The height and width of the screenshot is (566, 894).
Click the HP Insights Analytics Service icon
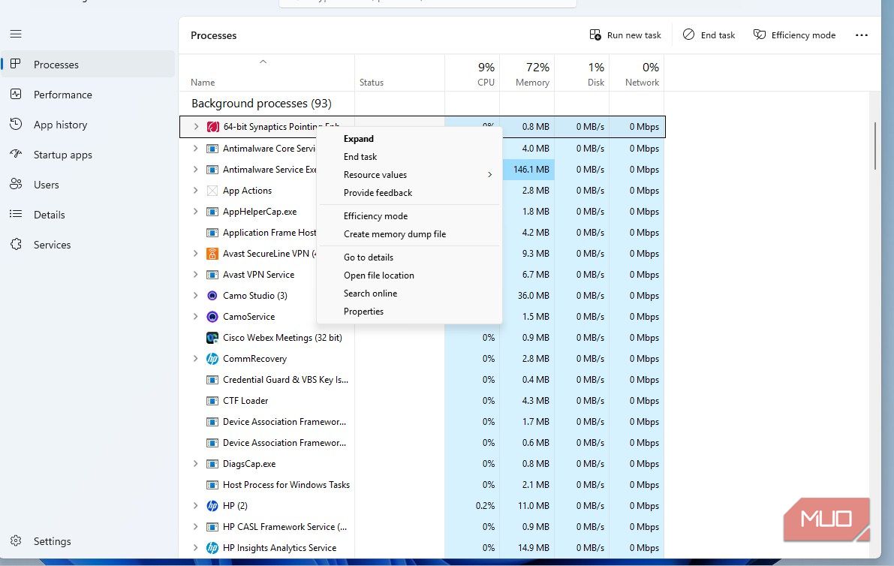[x=212, y=548]
